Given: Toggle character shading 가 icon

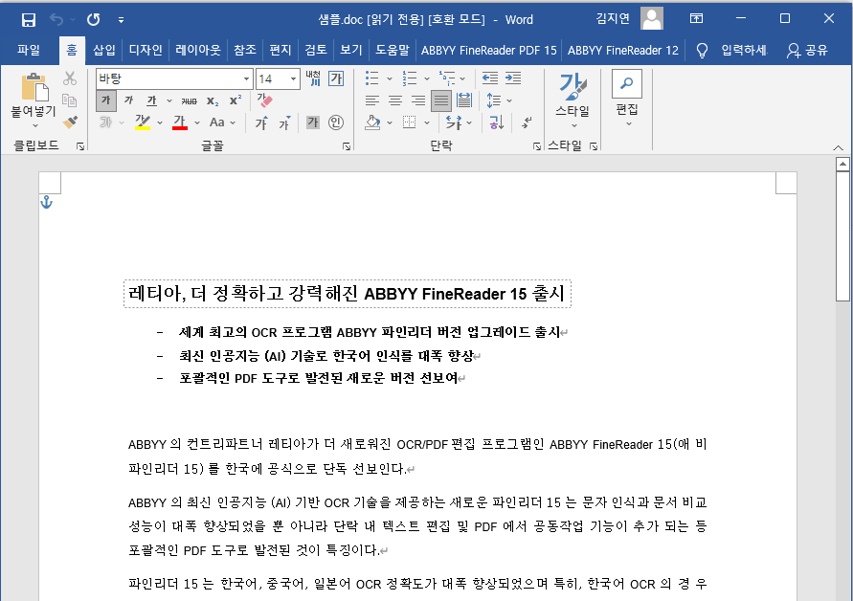Looking at the screenshot, I should [x=313, y=122].
